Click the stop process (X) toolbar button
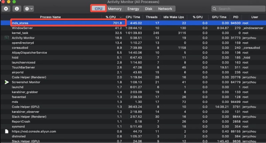266x143 pixels. [6, 9]
